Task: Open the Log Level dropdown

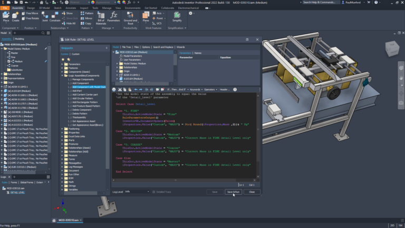Action: point(137,192)
